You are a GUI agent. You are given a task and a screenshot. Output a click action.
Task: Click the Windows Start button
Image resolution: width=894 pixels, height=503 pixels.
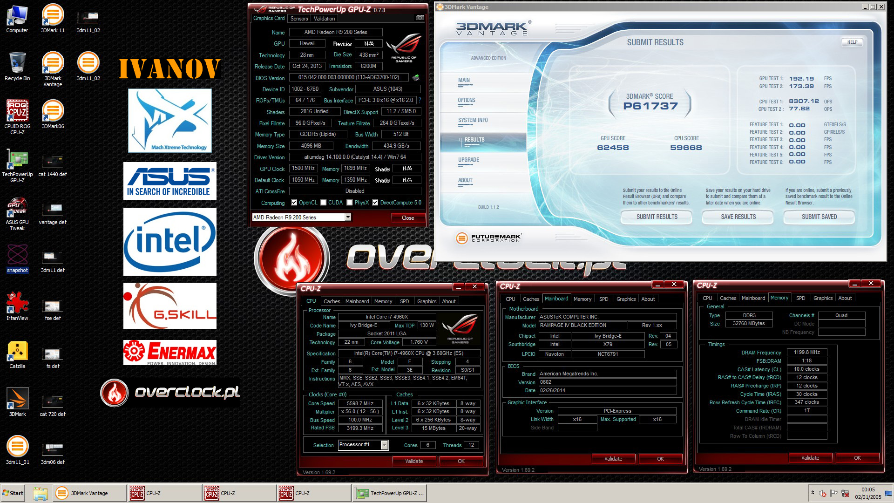pos(13,493)
